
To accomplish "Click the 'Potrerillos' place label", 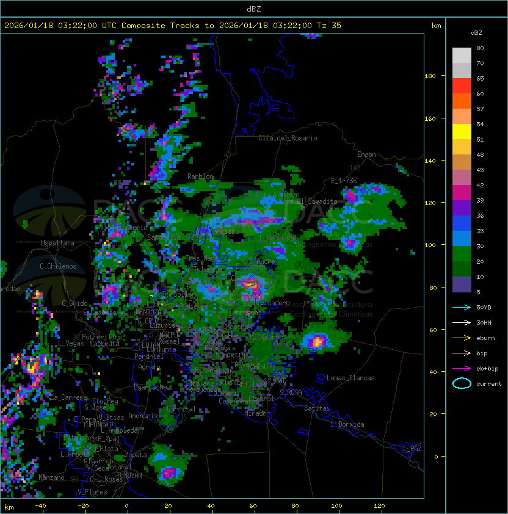I will coord(102,337).
